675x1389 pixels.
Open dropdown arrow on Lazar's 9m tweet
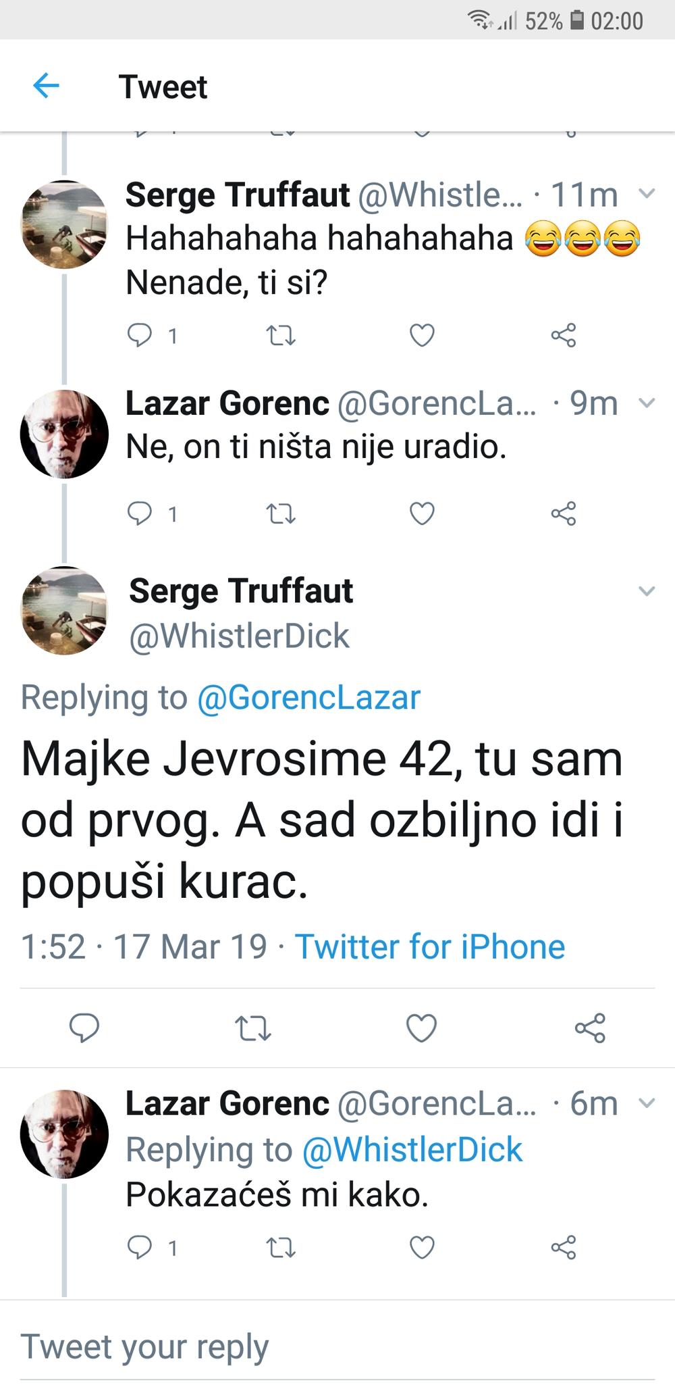[x=647, y=403]
